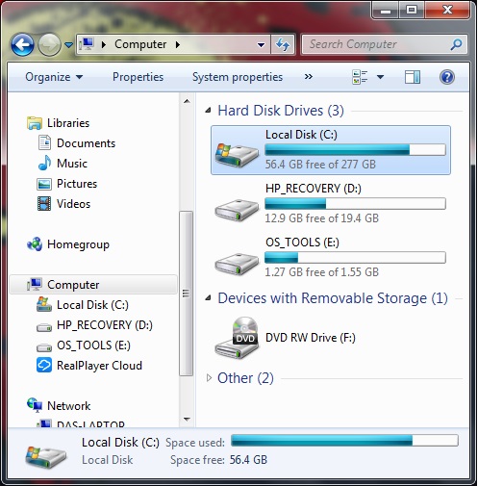Toggle the preview pane button

click(x=413, y=77)
